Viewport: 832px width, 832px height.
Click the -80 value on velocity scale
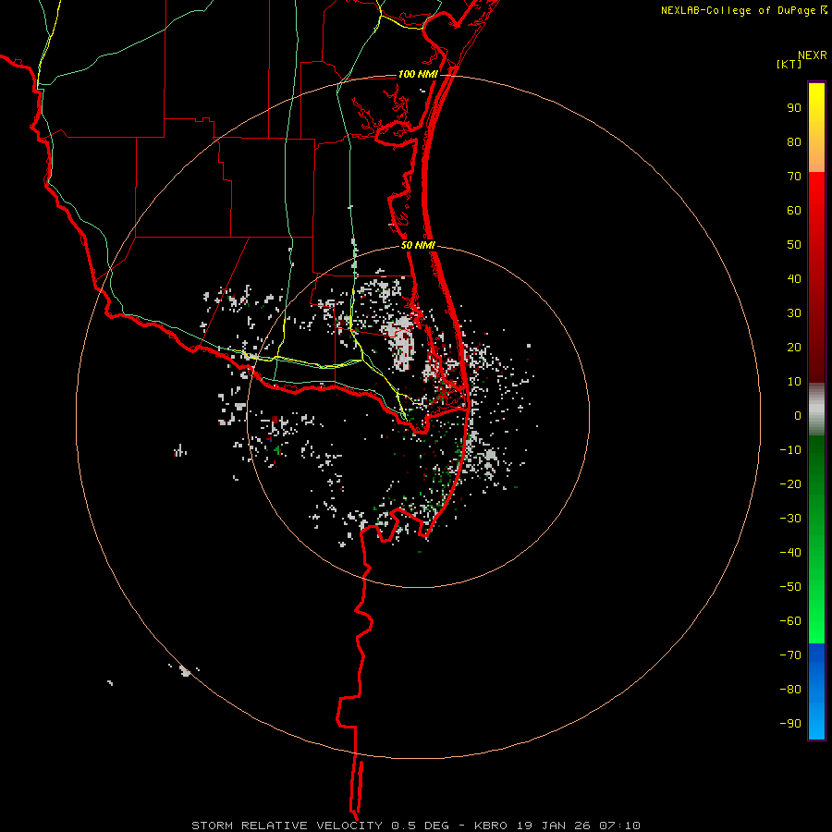[790, 690]
